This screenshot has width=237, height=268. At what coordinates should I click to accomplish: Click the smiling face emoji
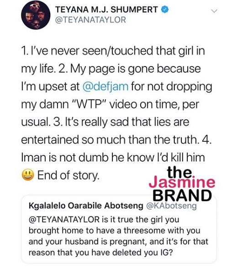point(27,175)
